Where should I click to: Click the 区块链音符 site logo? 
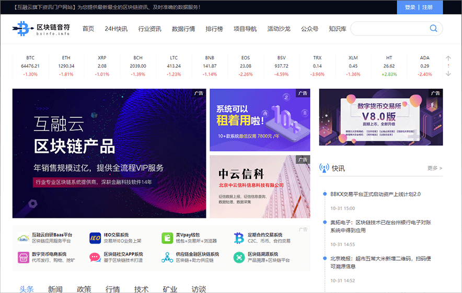[x=41, y=29]
